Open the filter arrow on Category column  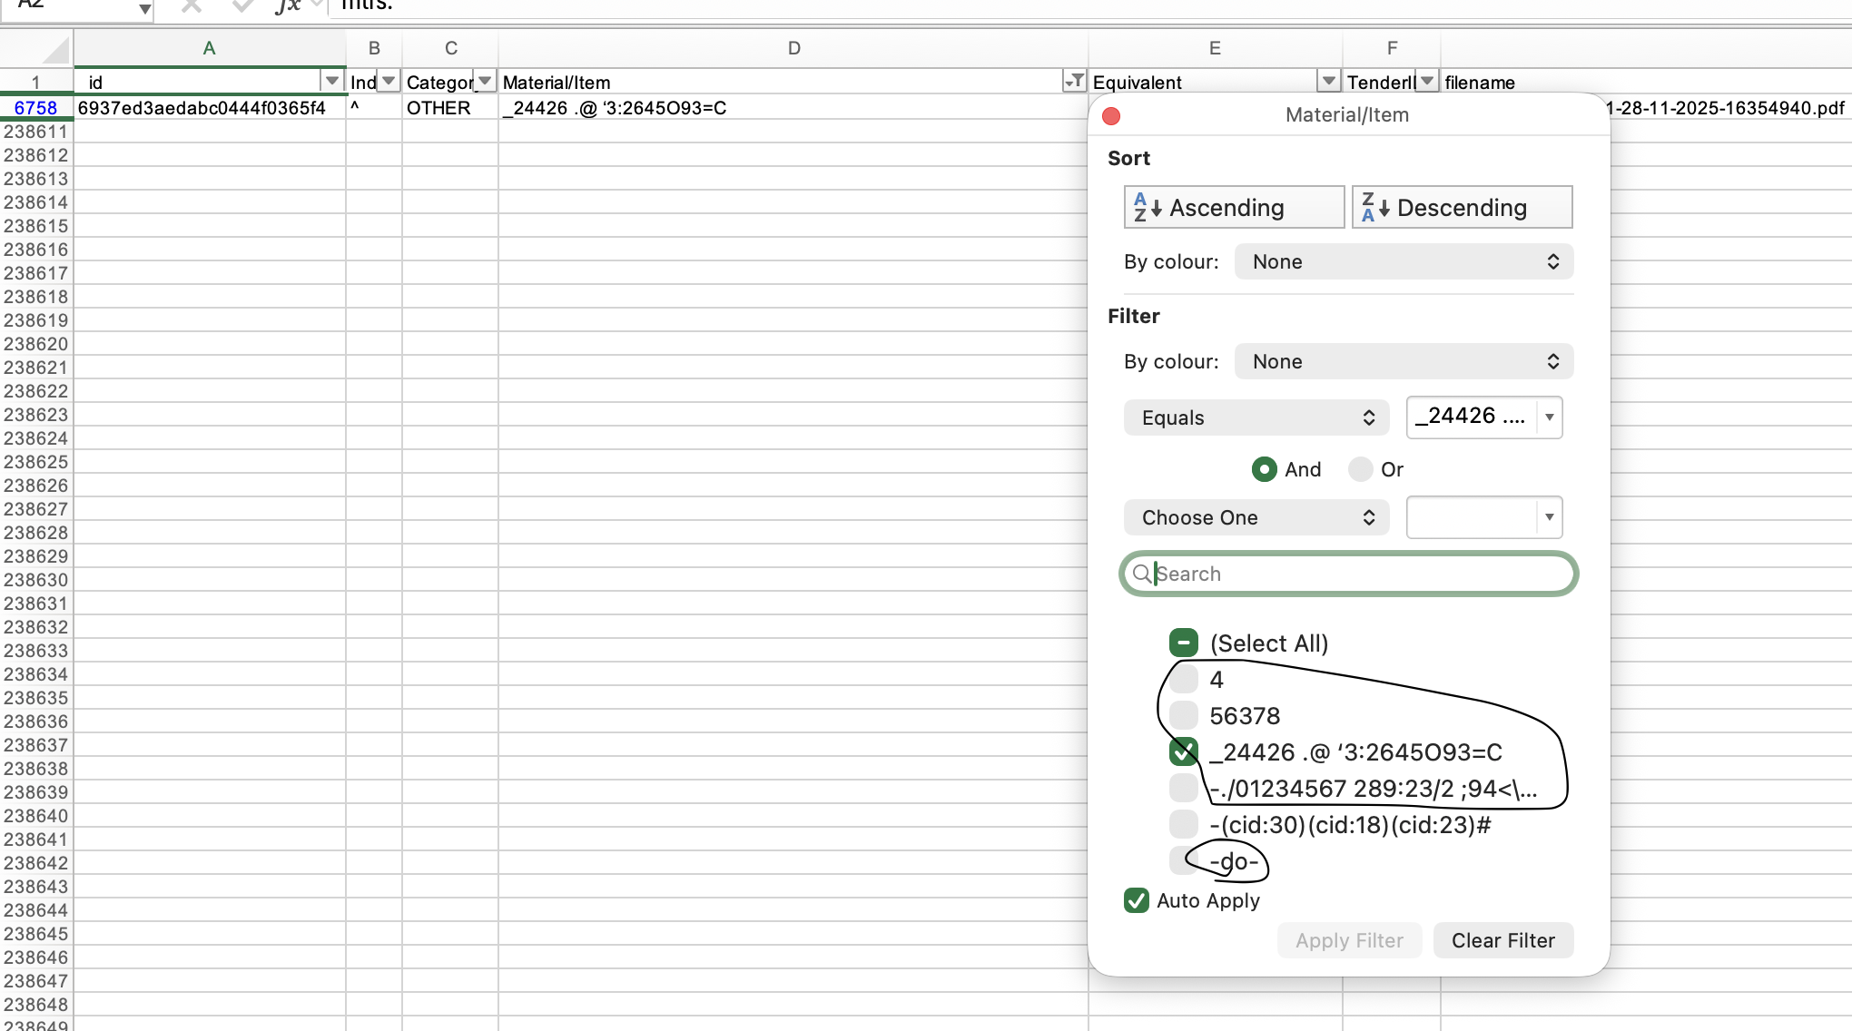486,82
